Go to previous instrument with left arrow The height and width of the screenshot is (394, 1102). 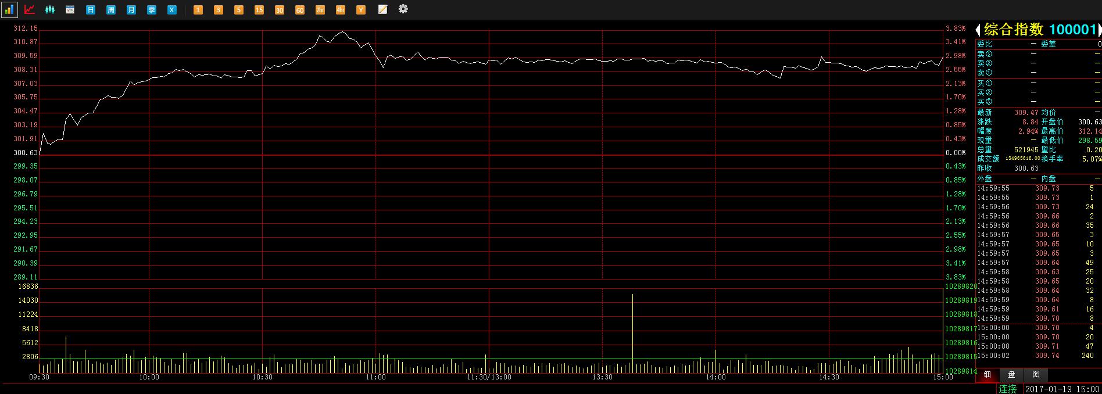[978, 30]
